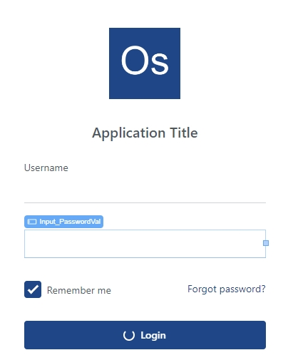Click the Os application logo
Viewport: 288px width, 360px height.
tap(145, 63)
